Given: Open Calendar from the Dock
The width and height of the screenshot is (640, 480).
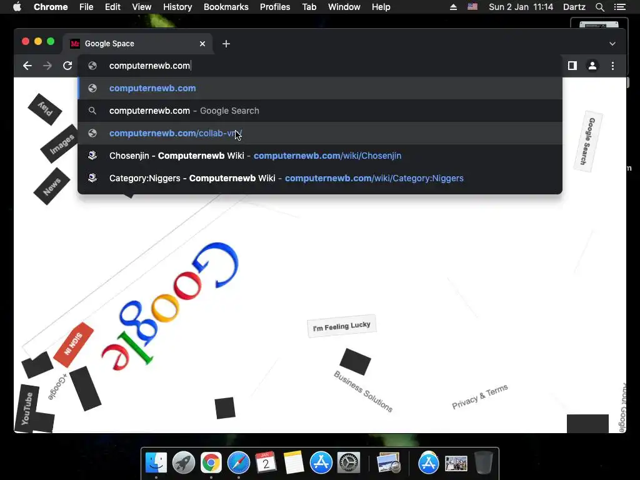Looking at the screenshot, I should coord(266,463).
